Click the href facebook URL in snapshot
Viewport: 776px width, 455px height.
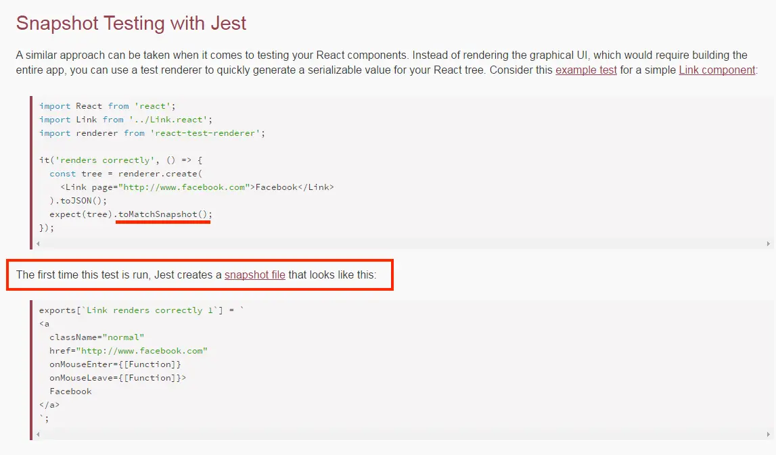141,351
